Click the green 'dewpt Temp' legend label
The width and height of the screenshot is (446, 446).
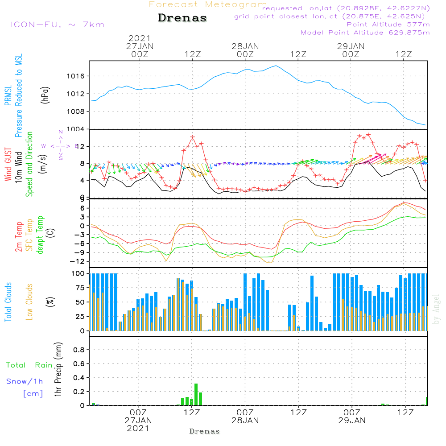pos(40,235)
